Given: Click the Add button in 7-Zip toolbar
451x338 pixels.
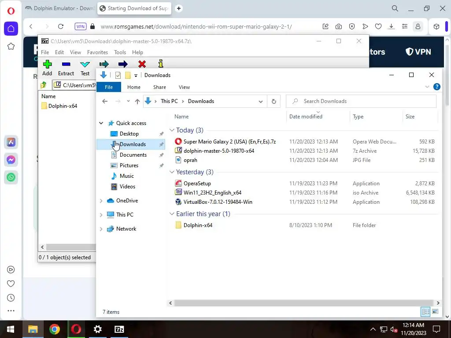Looking at the screenshot, I should (x=47, y=68).
